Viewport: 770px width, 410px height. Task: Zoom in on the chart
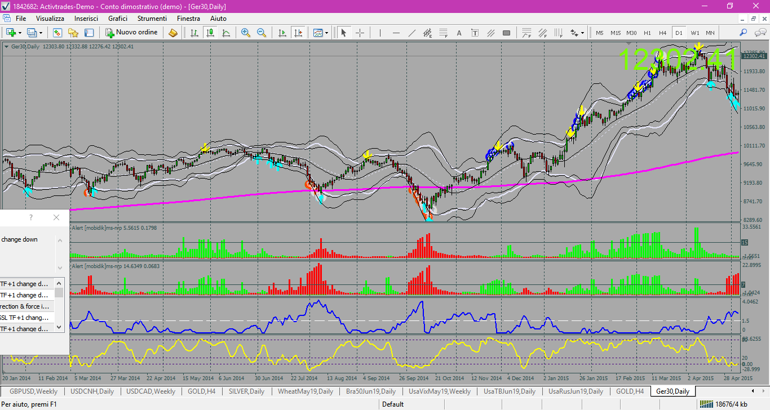246,33
